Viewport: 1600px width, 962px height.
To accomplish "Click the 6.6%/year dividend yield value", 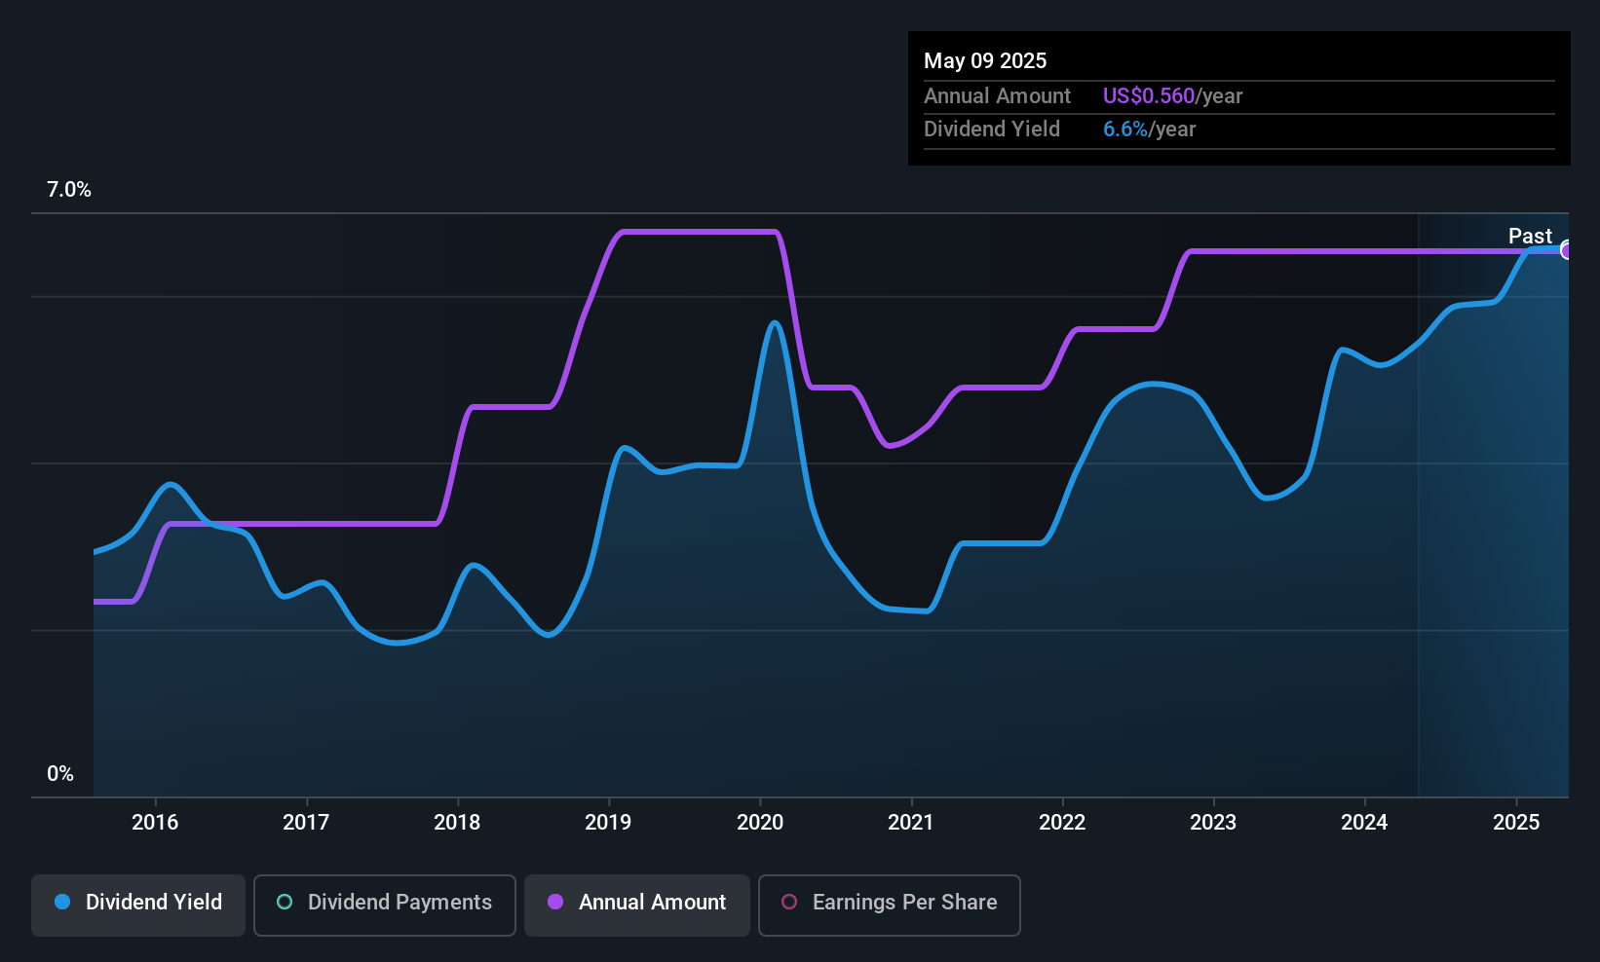I will pos(1149,129).
